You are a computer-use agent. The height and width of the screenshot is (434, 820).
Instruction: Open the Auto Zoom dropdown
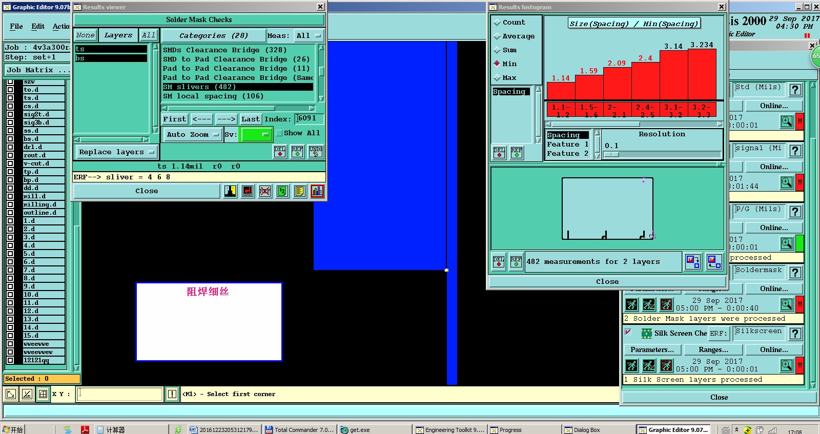pos(193,134)
